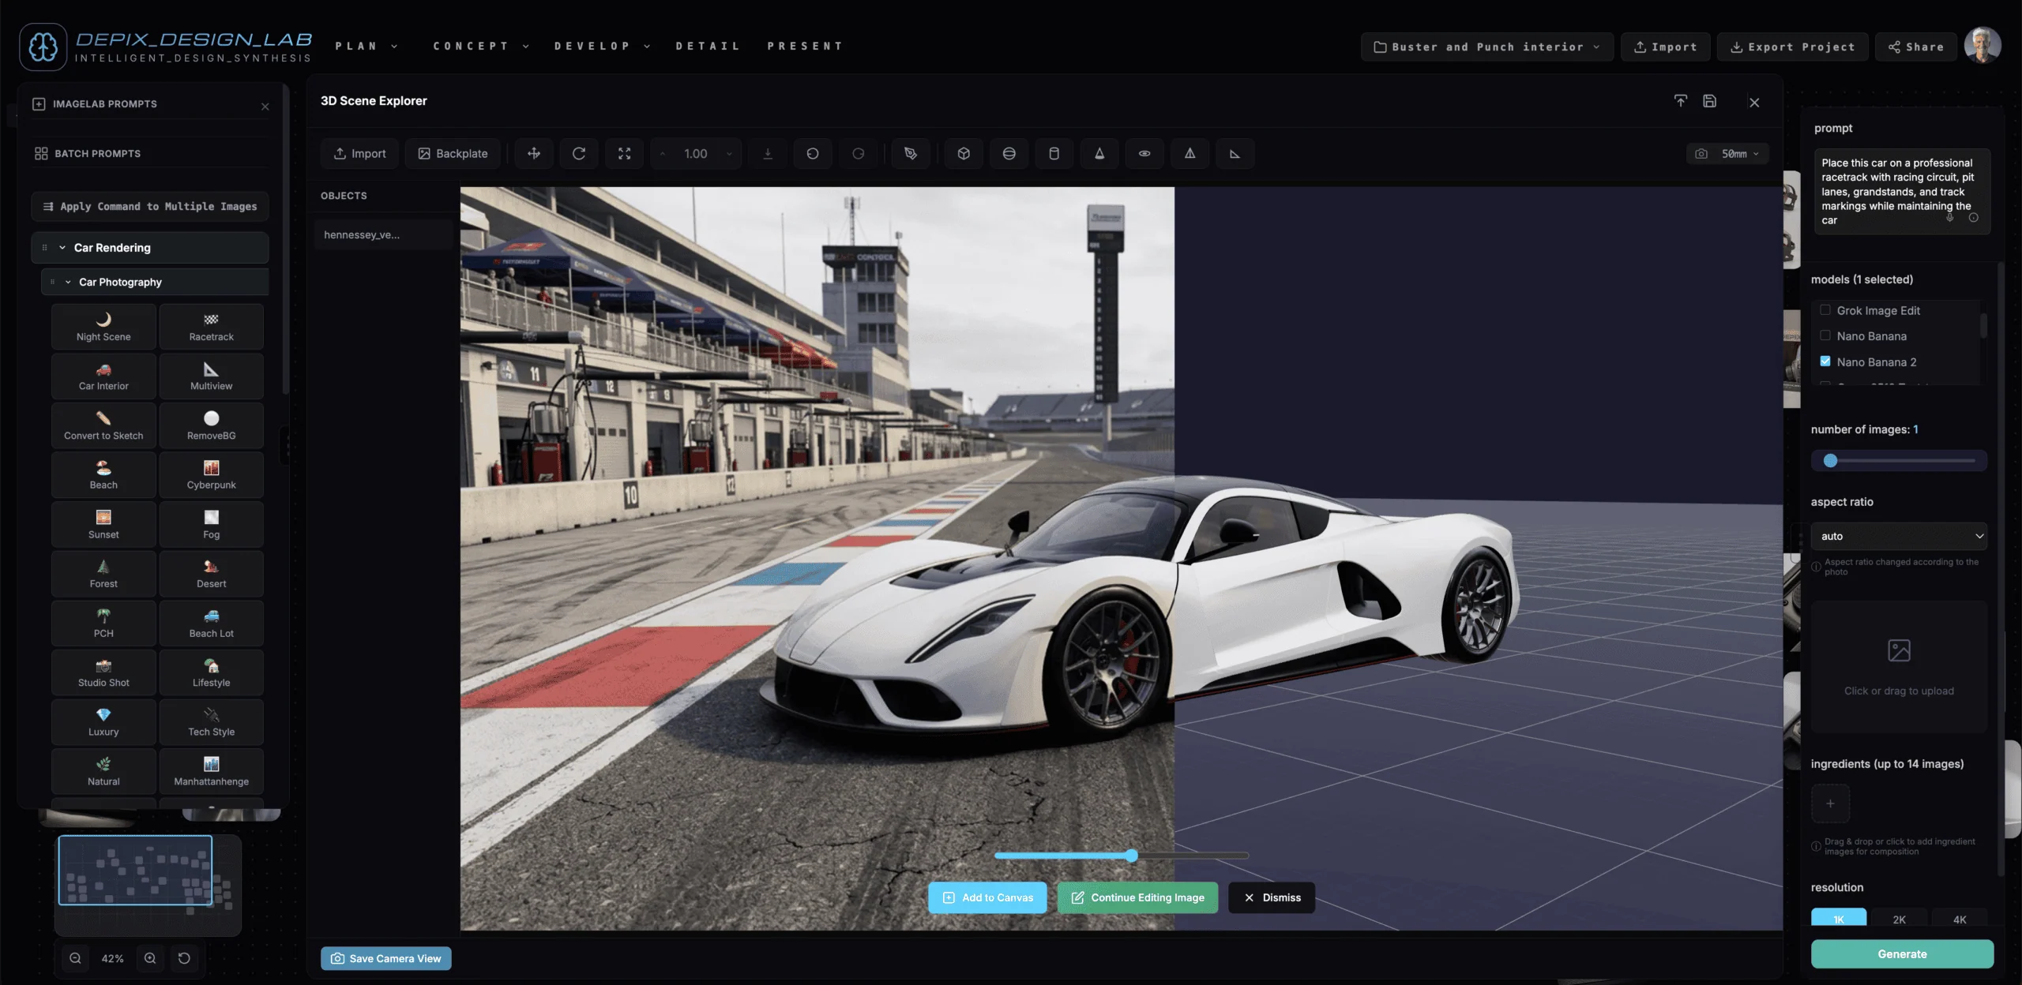2022x985 pixels.
Task: Add a cylinder primitive shape
Action: (x=1054, y=153)
